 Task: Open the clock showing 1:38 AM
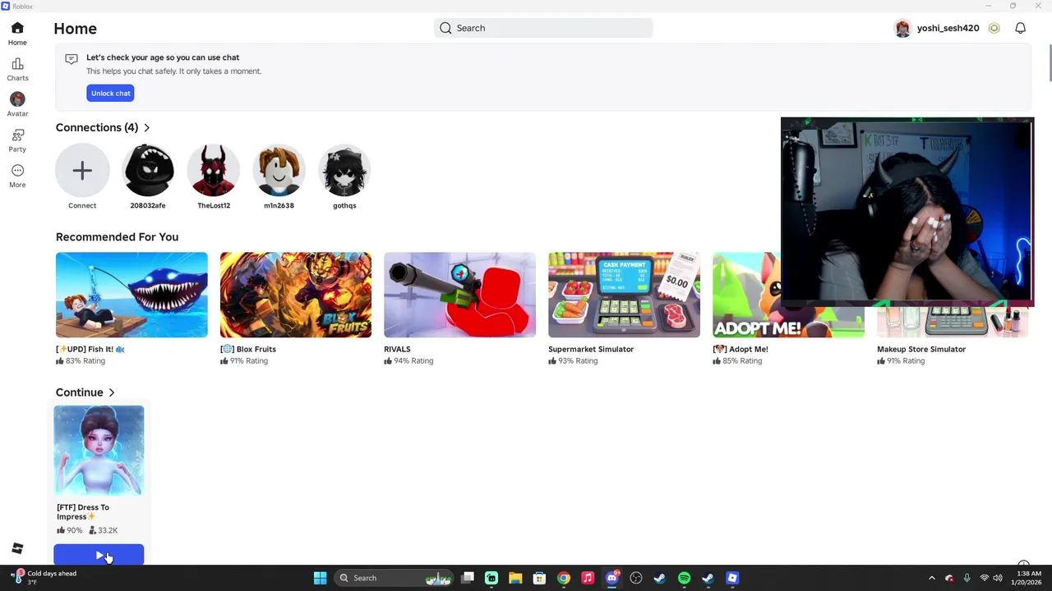click(x=1028, y=578)
